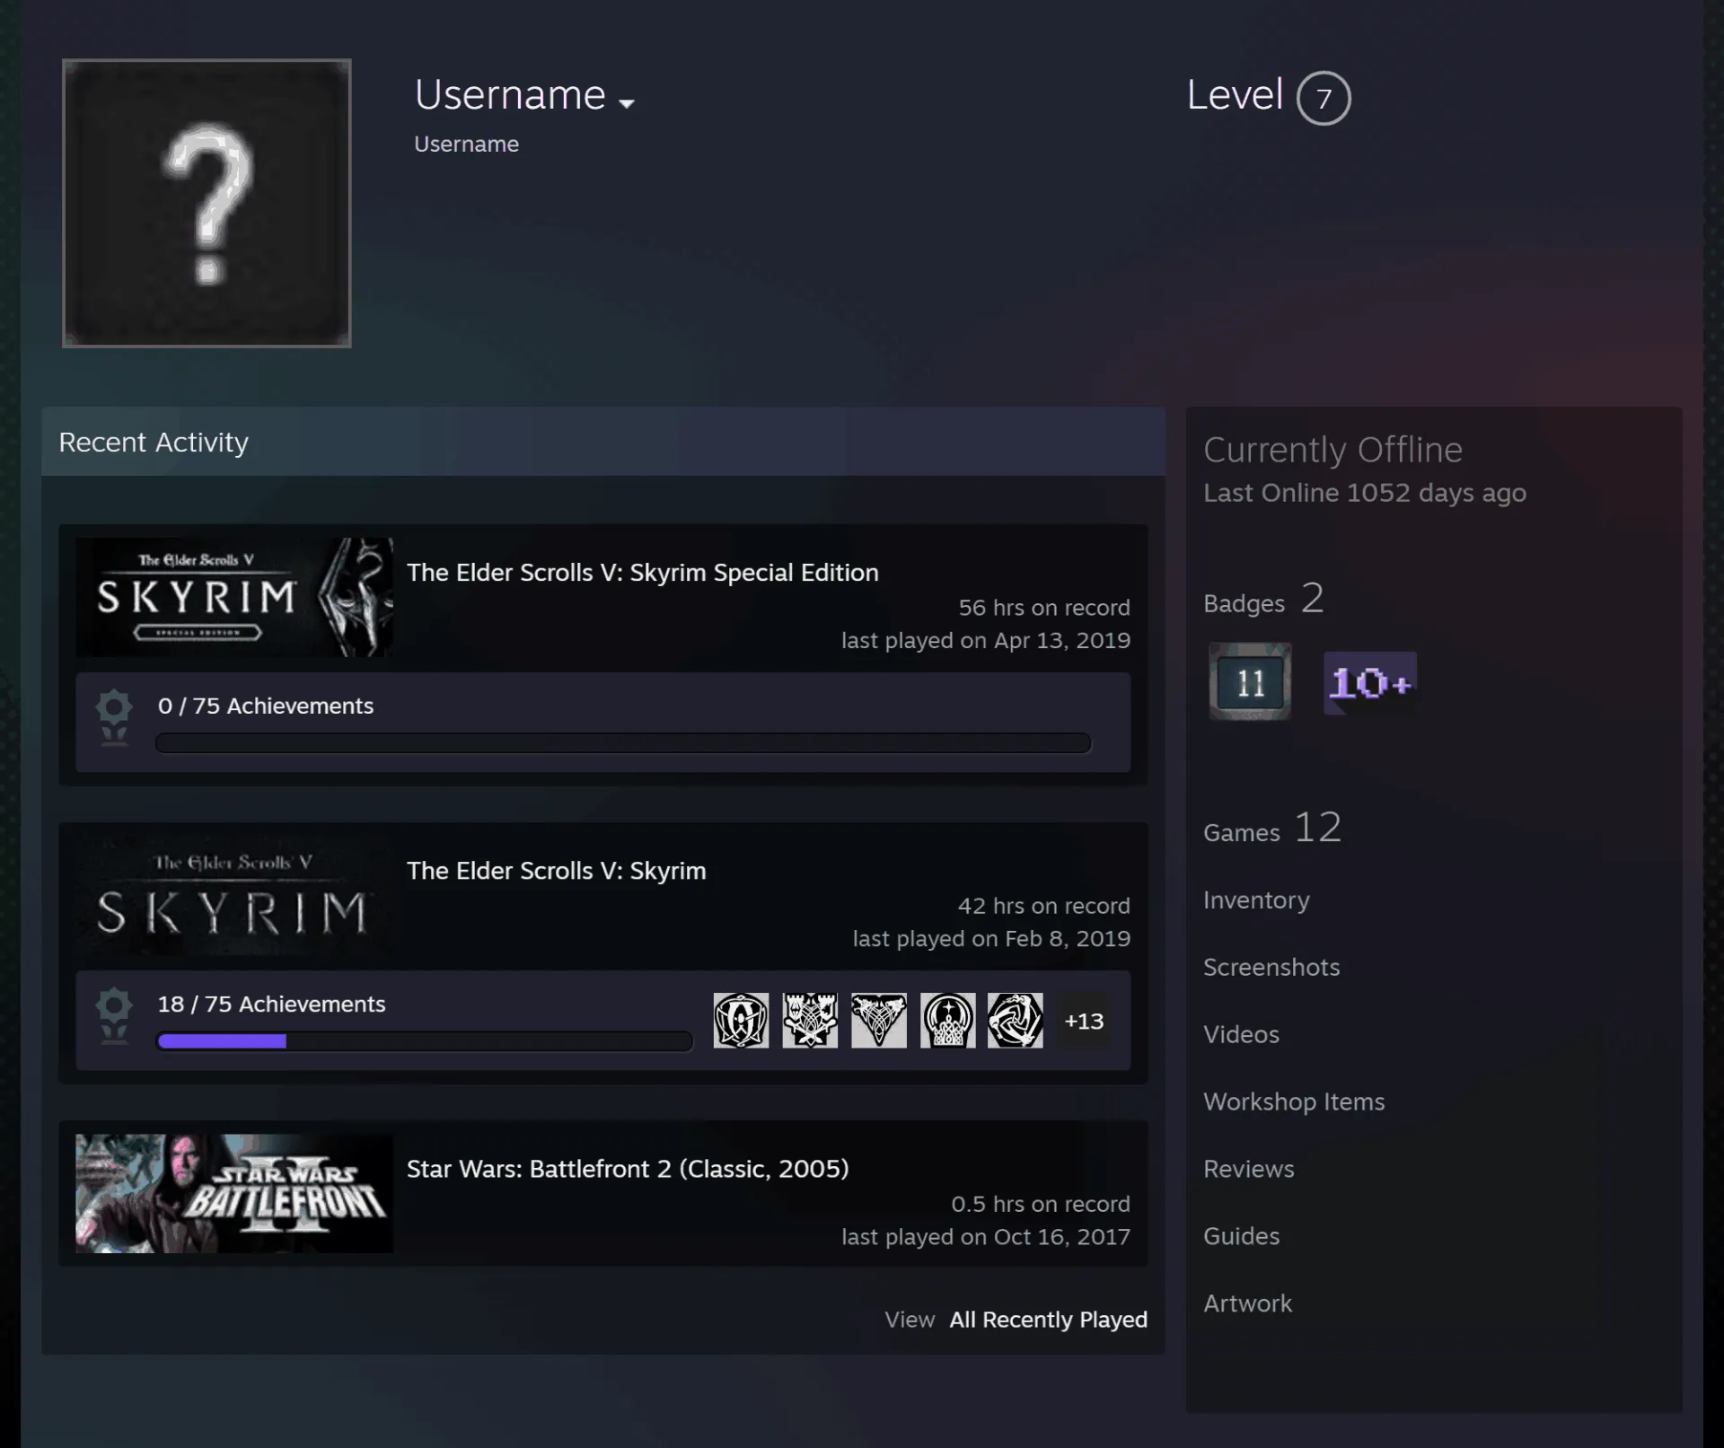This screenshot has width=1724, height=1448.
Task: Click 'last played on Feb 8, 2019' text
Action: [x=991, y=939]
